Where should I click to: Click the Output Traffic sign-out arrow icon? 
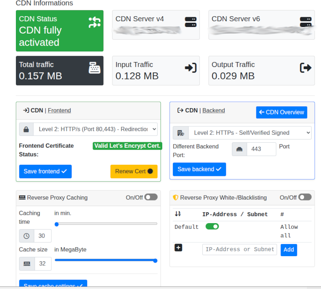tap(306, 68)
